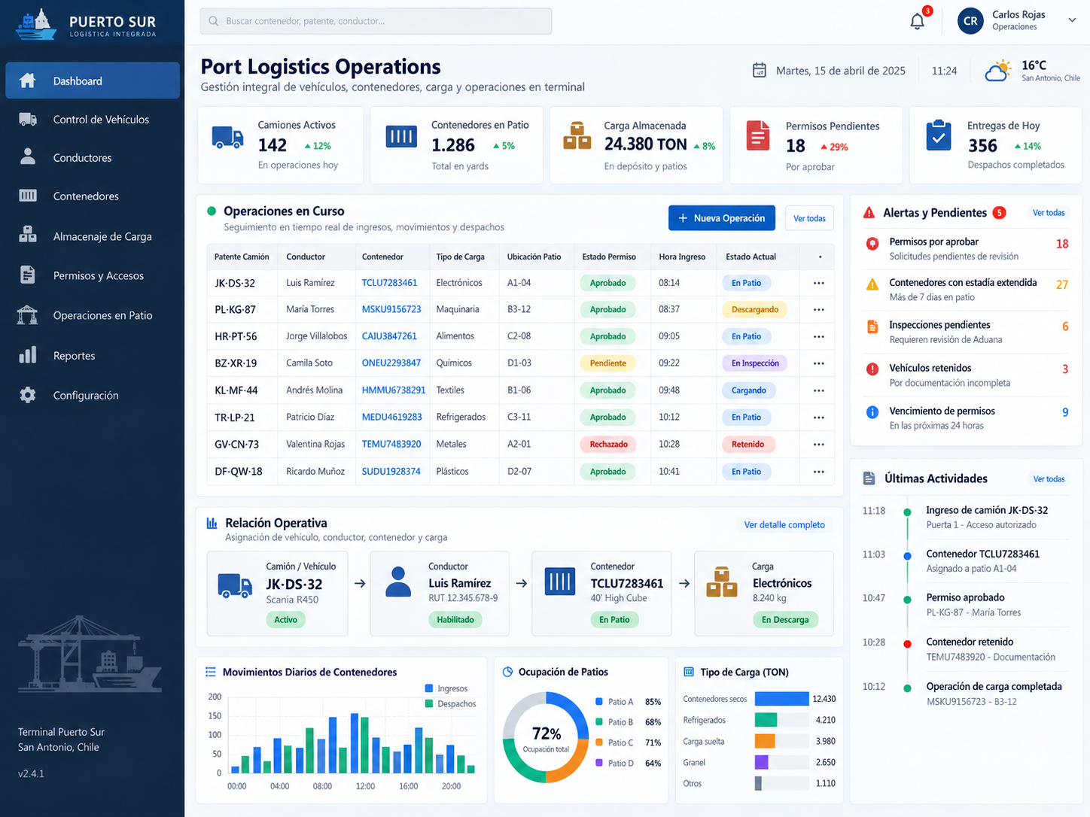Click the boxes icon in Carga Almacenada card
This screenshot has width=1090, height=817.
coord(577,135)
